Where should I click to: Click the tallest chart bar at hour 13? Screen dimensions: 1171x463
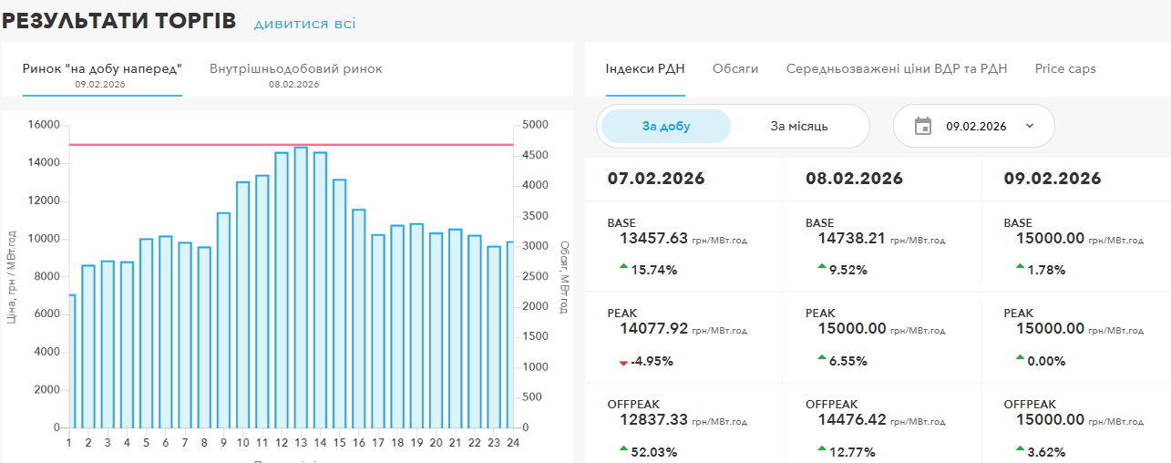[x=301, y=287]
